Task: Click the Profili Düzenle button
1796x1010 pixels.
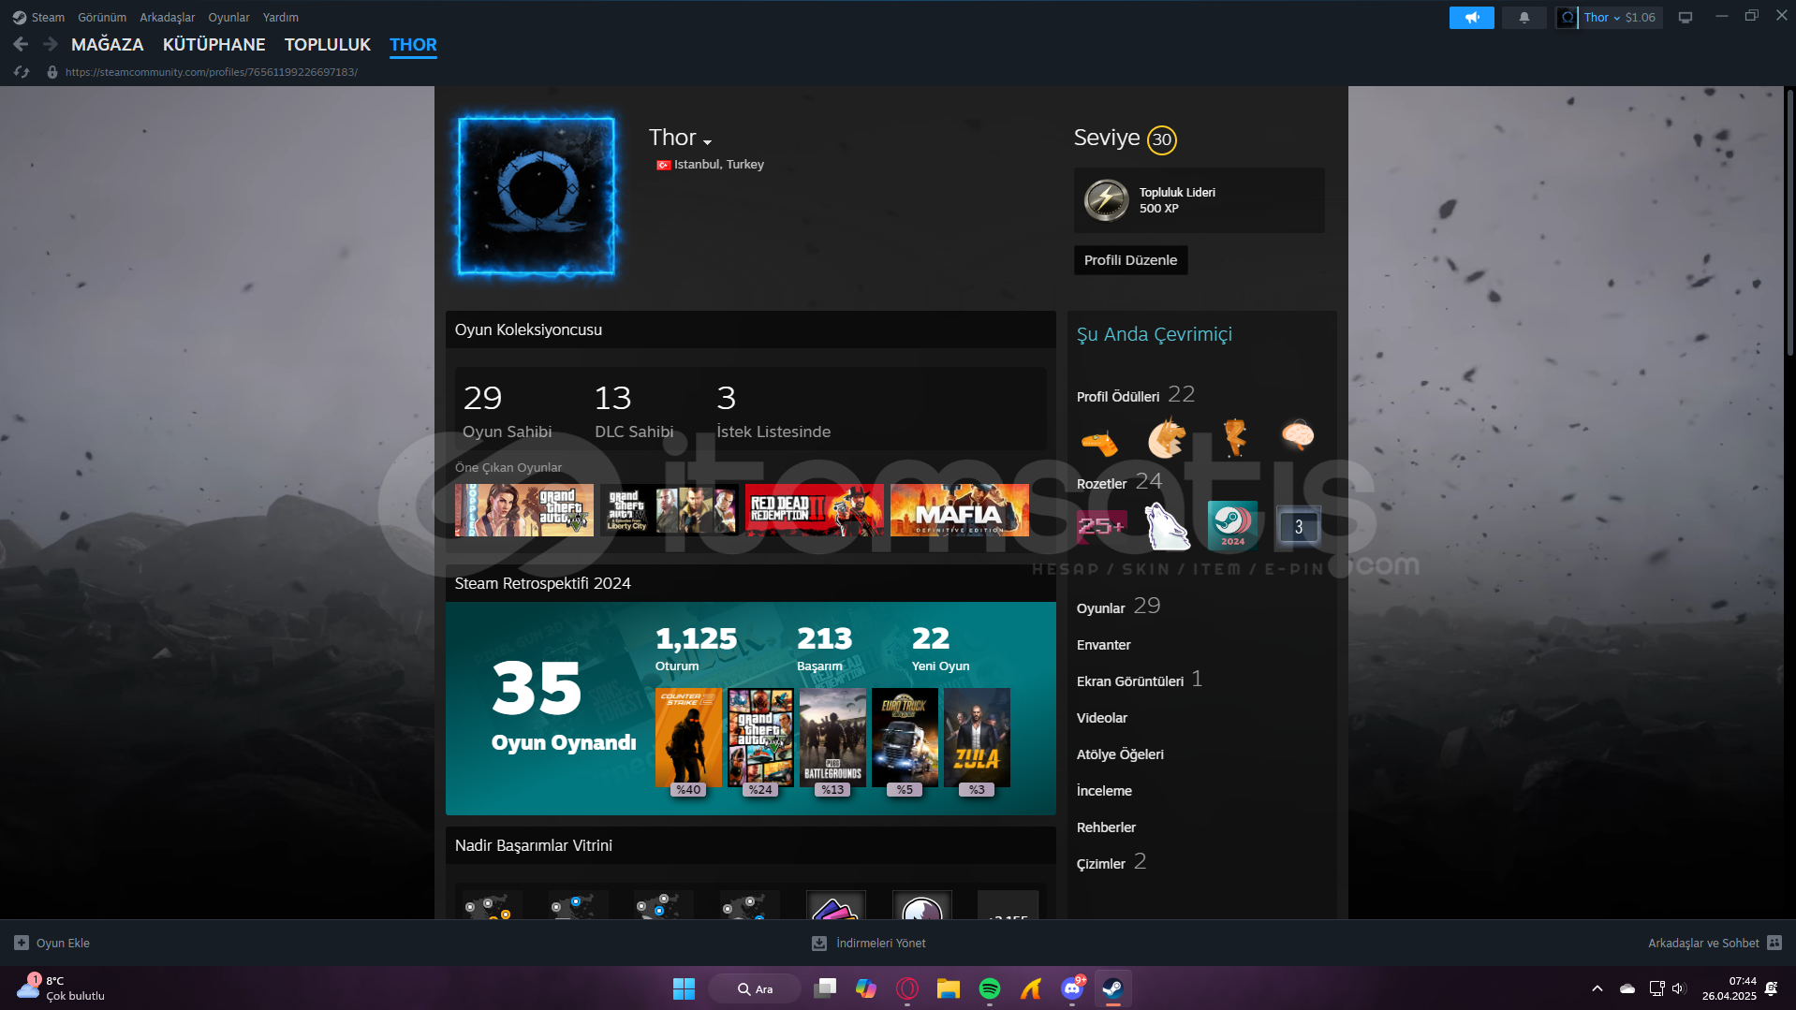Action: [x=1130, y=260]
